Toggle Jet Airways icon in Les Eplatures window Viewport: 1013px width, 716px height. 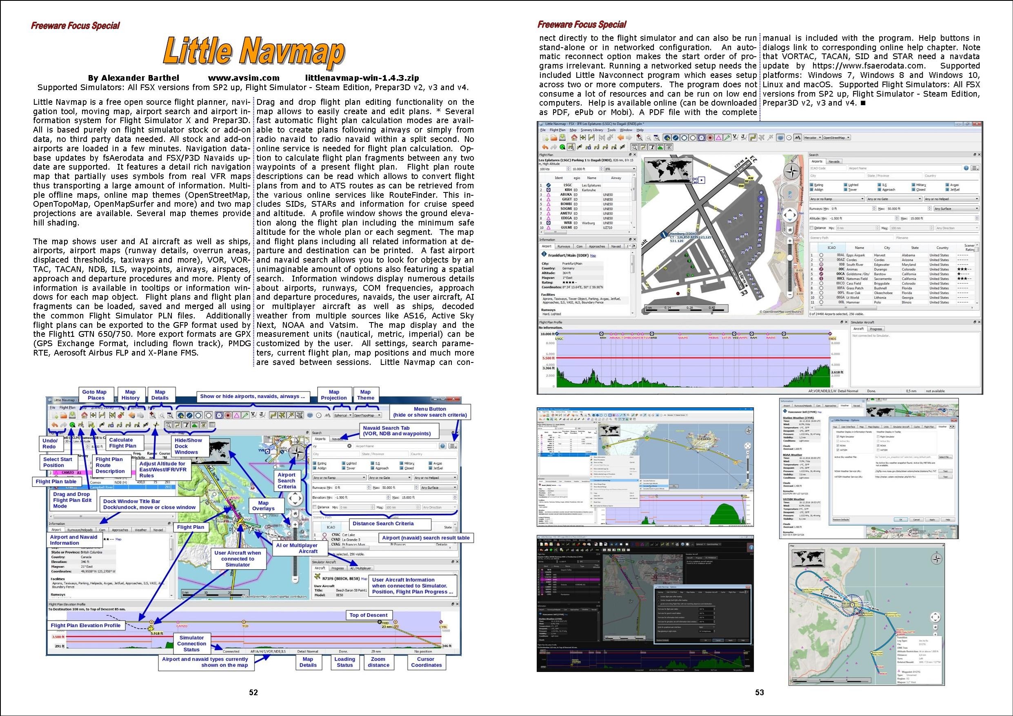(744, 137)
